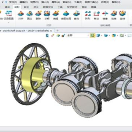Screen dimensions: 132x132
Task: Switch to the 钣金 ribbon tab
Action: pyautogui.click(x=26, y=7)
